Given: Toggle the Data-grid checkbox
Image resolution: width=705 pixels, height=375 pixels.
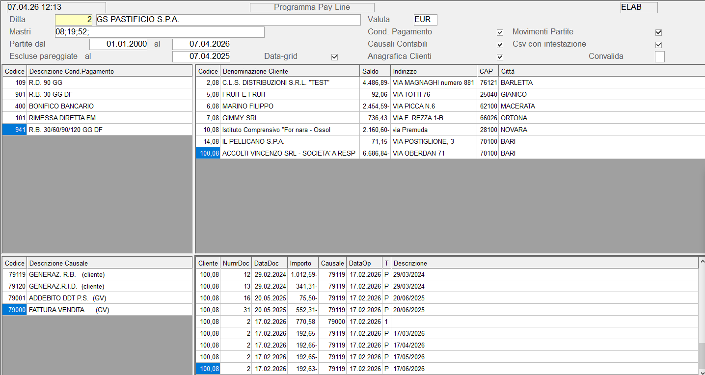Looking at the screenshot, I should coord(334,57).
